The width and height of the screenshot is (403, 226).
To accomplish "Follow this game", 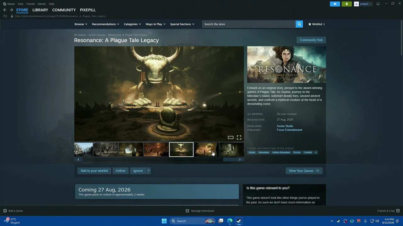I will pos(121,171).
